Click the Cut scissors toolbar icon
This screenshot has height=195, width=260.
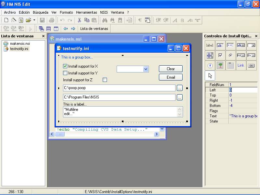(79, 20)
